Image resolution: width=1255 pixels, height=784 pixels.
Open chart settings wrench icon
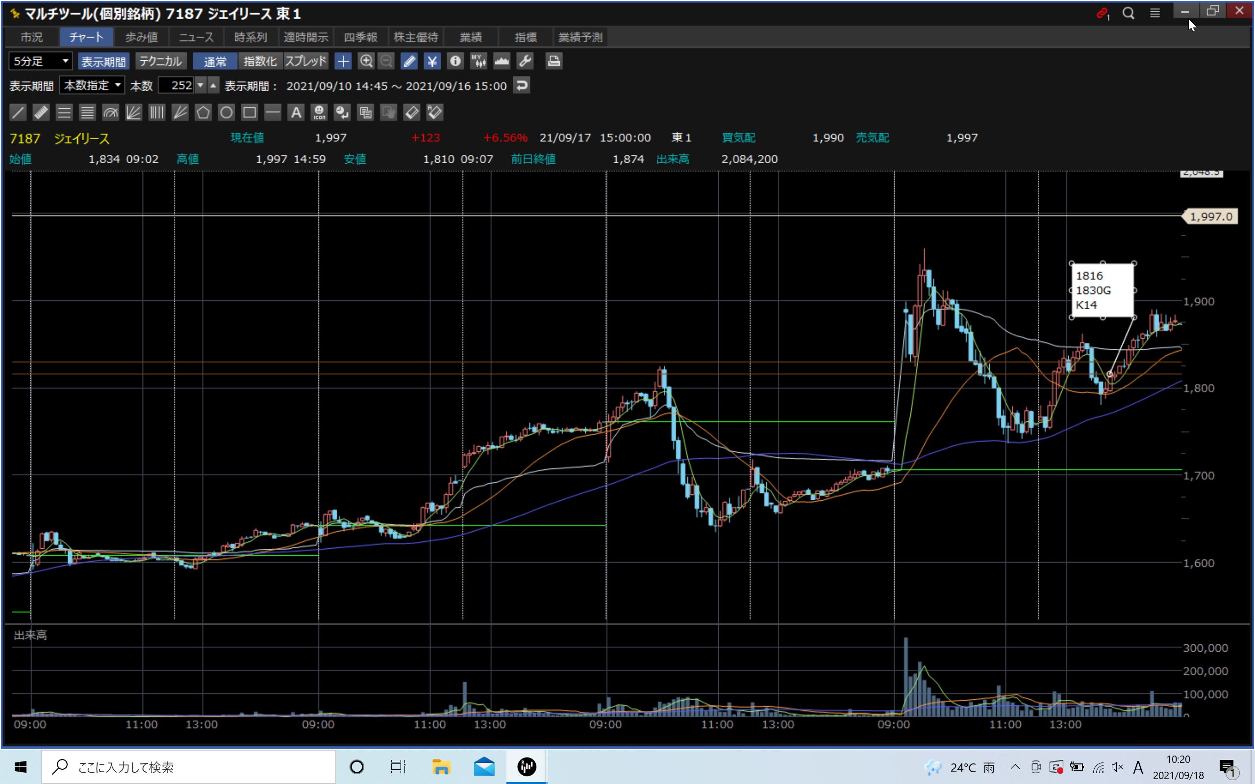coord(525,61)
